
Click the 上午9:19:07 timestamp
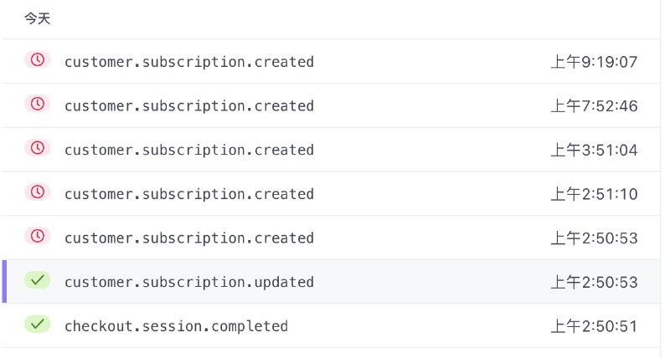click(594, 62)
